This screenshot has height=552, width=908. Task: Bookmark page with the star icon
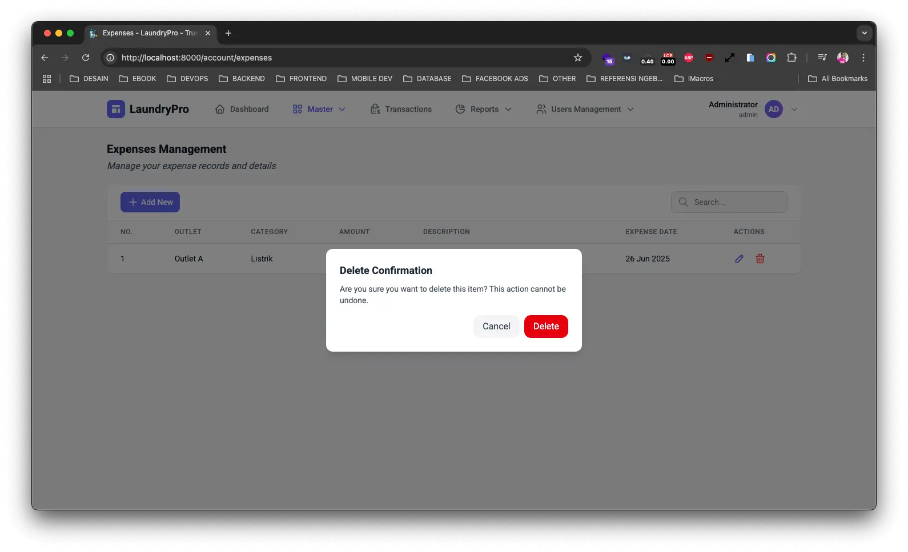[578, 58]
